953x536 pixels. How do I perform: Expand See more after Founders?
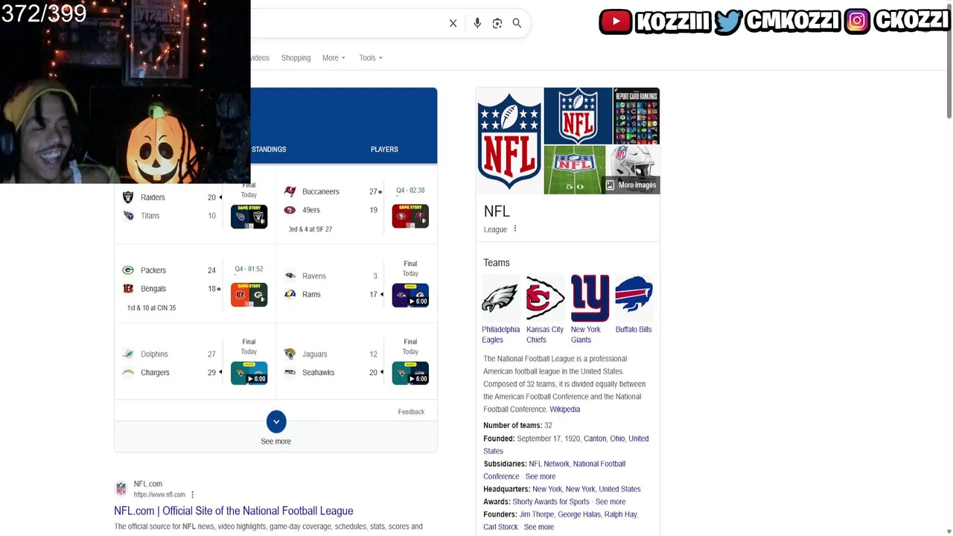click(539, 527)
